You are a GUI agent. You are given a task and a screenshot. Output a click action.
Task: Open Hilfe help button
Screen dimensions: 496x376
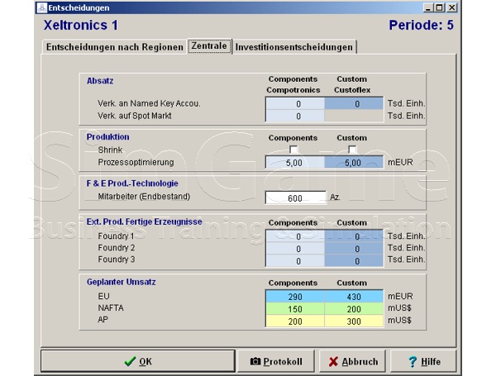[423, 361]
